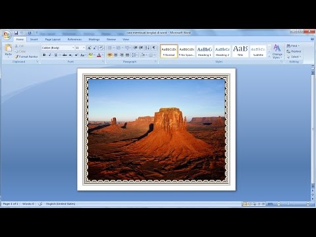Viewport: 316px width, 237px height.
Task: Align text to the left
Action: (110, 55)
